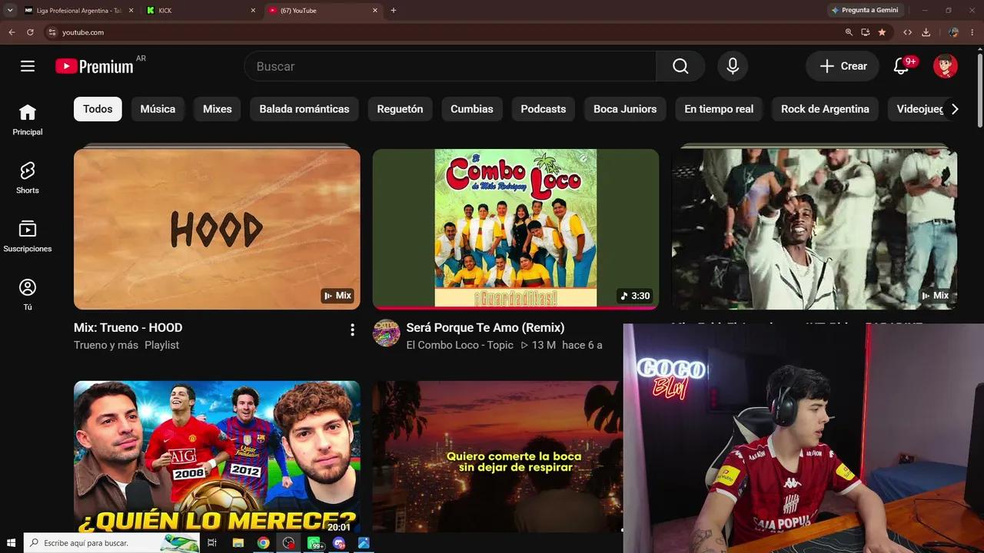Open options for Mix: Trueno - HOOD
The width and height of the screenshot is (984, 553).
(352, 329)
